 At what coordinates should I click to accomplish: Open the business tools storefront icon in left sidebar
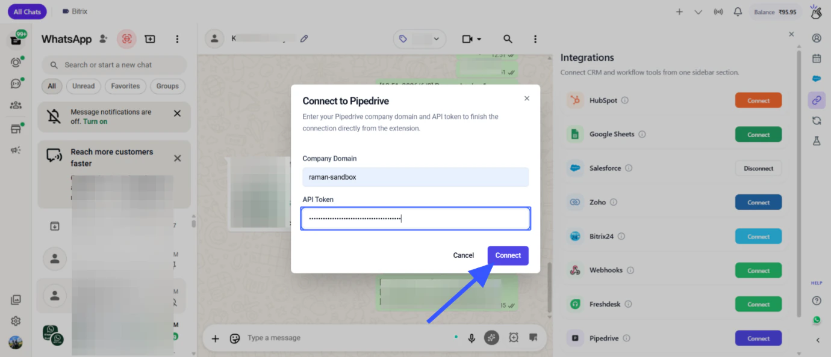click(16, 129)
